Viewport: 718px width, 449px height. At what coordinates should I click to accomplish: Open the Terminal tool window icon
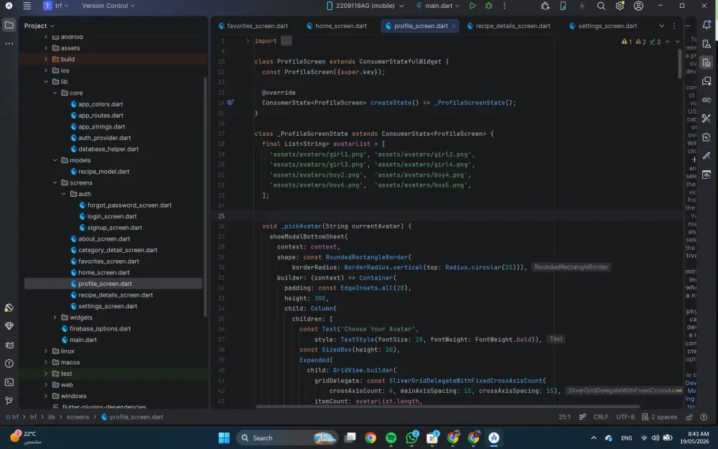[x=9, y=382]
